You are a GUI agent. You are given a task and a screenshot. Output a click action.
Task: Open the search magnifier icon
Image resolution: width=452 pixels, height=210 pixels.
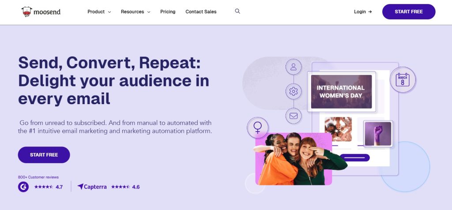point(237,11)
